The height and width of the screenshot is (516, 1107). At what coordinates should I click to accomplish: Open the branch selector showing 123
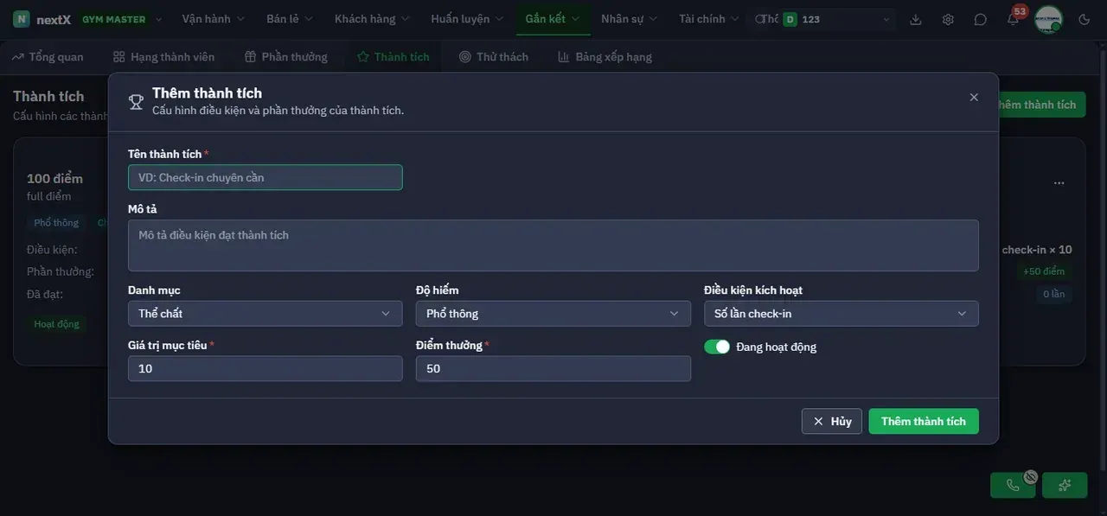pyautogui.click(x=836, y=19)
